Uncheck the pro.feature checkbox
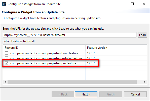This screenshot has height=101, width=150. (x=7, y=63)
